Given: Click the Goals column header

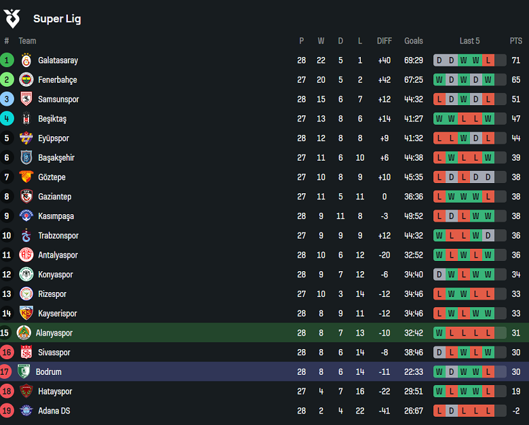Looking at the screenshot, I should pos(414,41).
